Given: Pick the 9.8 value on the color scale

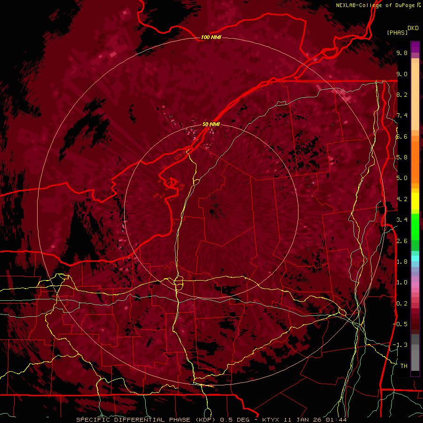Looking at the screenshot, I should pos(402,53).
